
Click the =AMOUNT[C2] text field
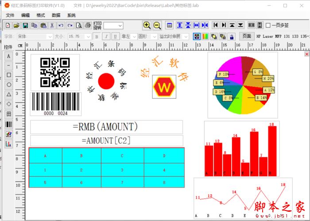(107, 141)
